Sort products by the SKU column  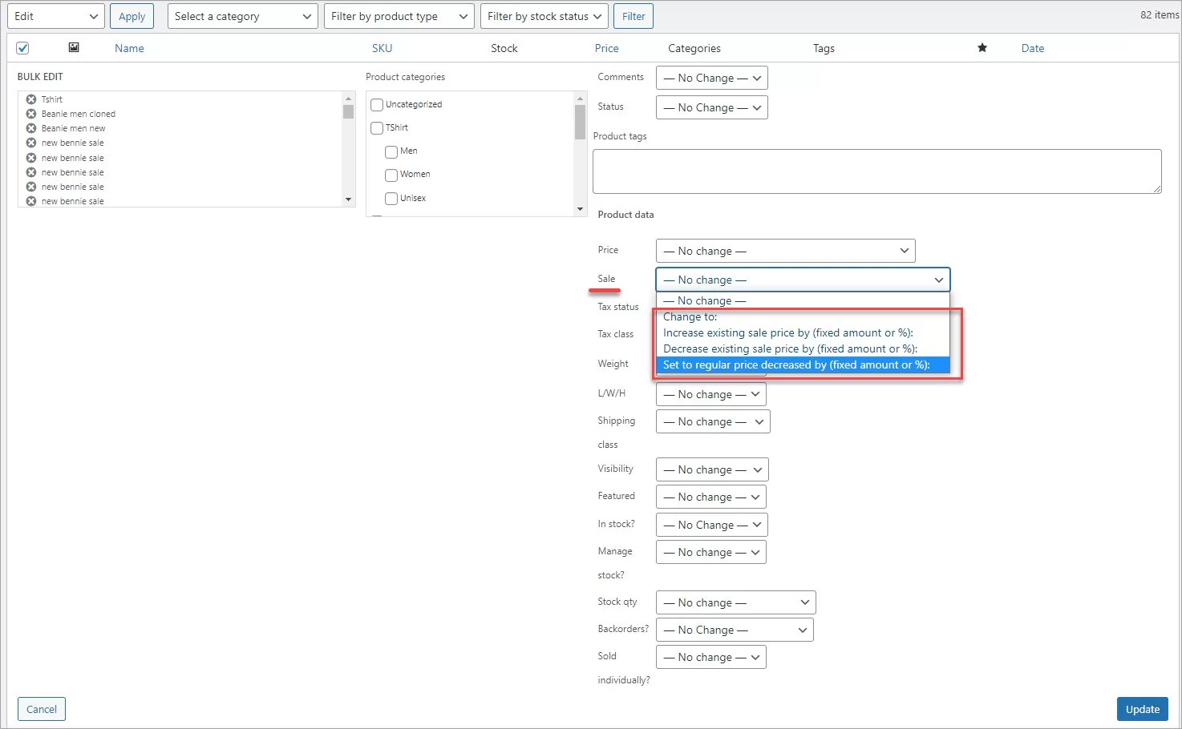(382, 47)
